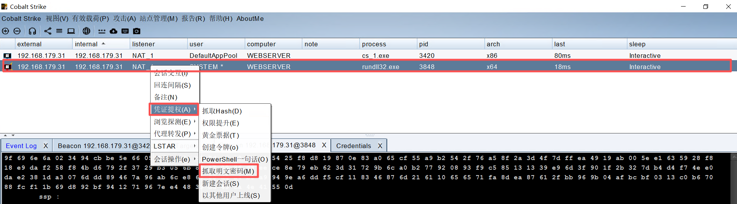The image size is (737, 204).
Task: Click the pane splitter collapse arrows
Action: pos(8,135)
